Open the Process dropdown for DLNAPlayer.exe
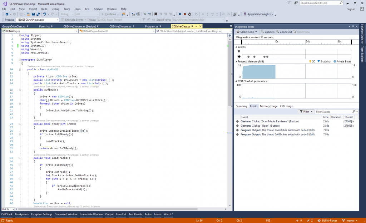Screen dimensions: 366x223 coord(57,20)
